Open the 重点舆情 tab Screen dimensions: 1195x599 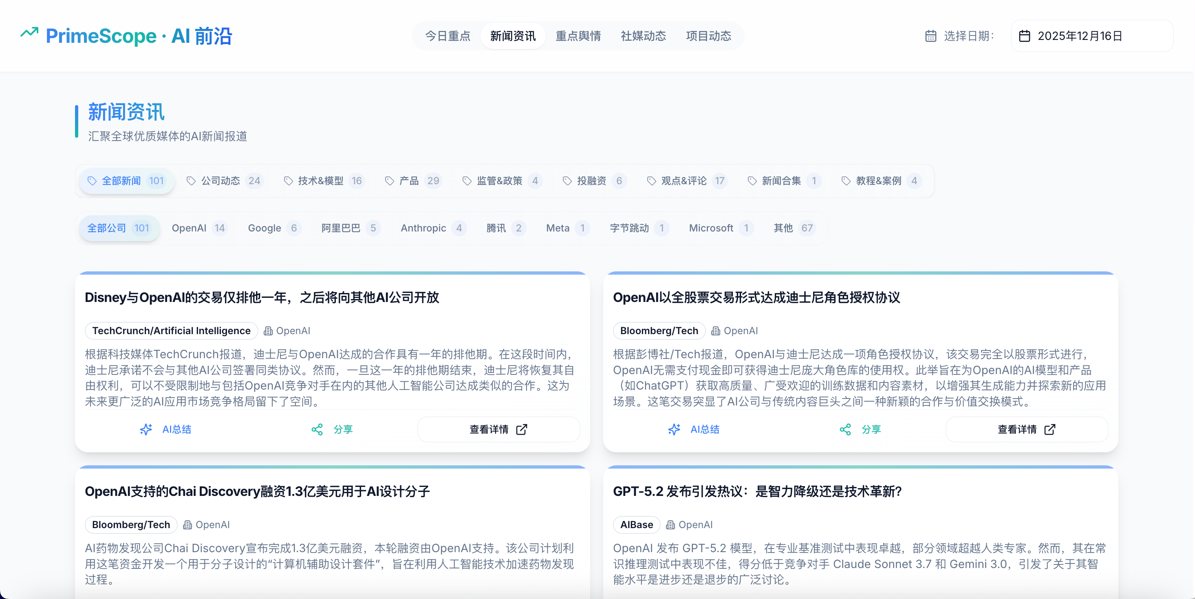coord(578,36)
